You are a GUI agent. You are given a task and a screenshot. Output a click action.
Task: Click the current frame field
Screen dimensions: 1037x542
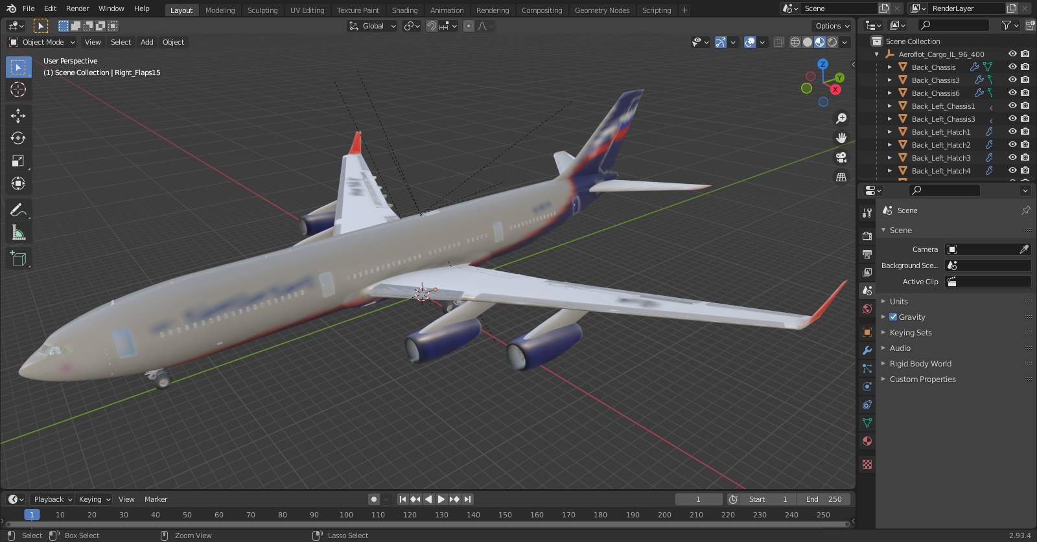(699, 499)
